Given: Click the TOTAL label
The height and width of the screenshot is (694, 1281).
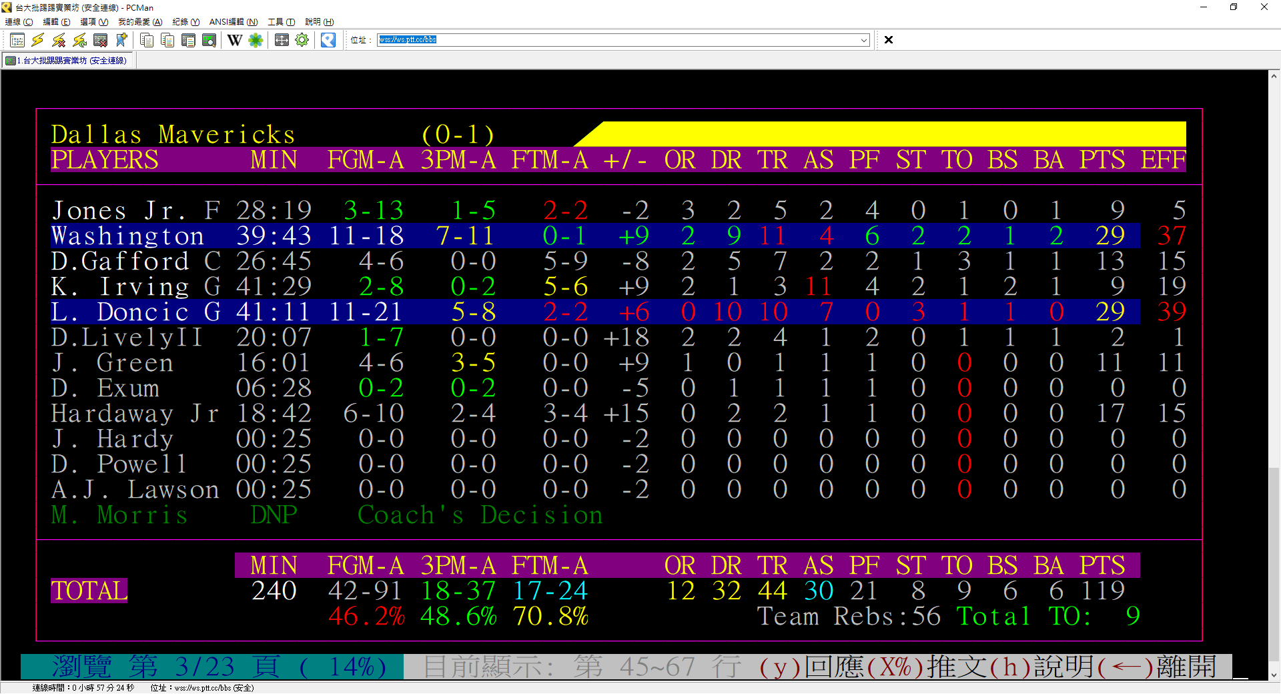Looking at the screenshot, I should click(x=89, y=591).
